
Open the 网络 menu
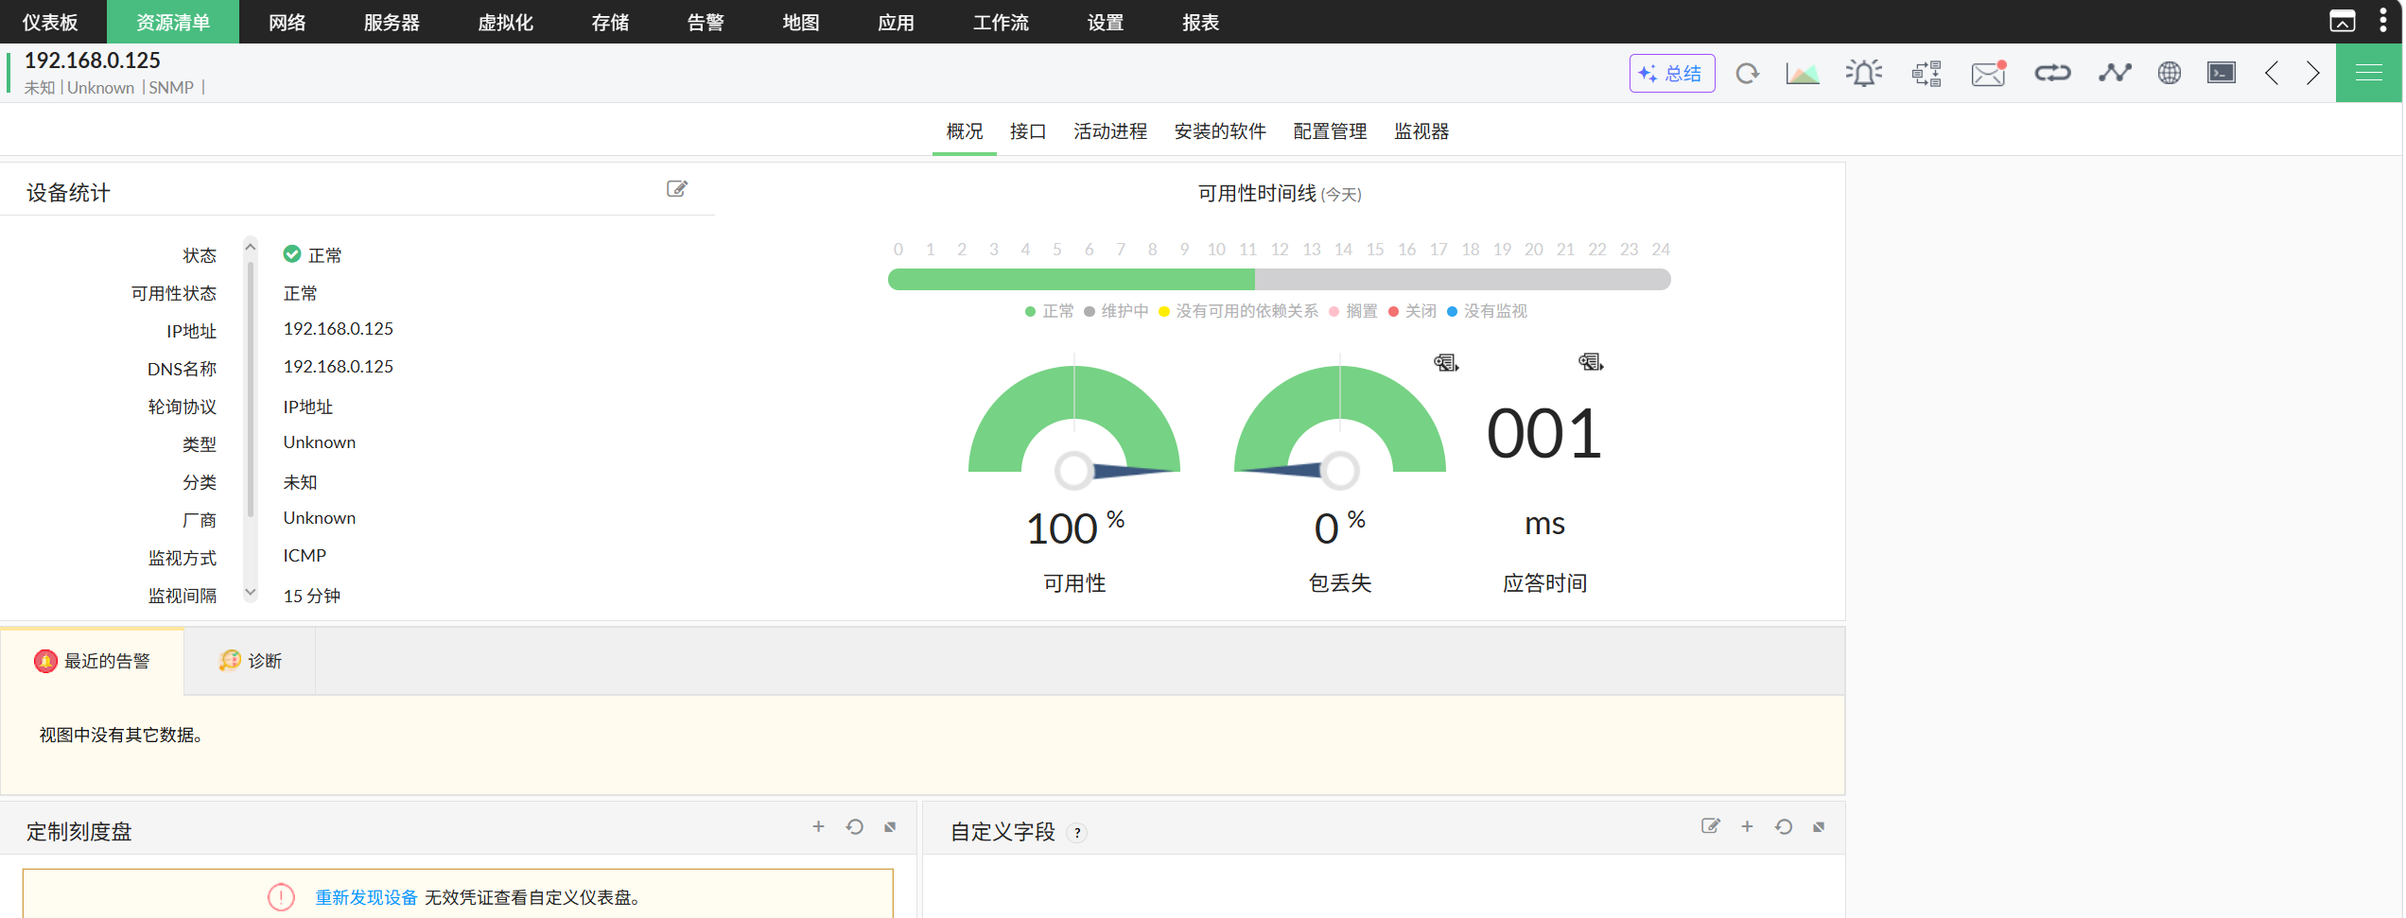pos(287,22)
